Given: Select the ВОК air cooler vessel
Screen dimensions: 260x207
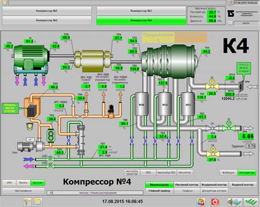Looking at the screenshot, I should click(142, 104).
